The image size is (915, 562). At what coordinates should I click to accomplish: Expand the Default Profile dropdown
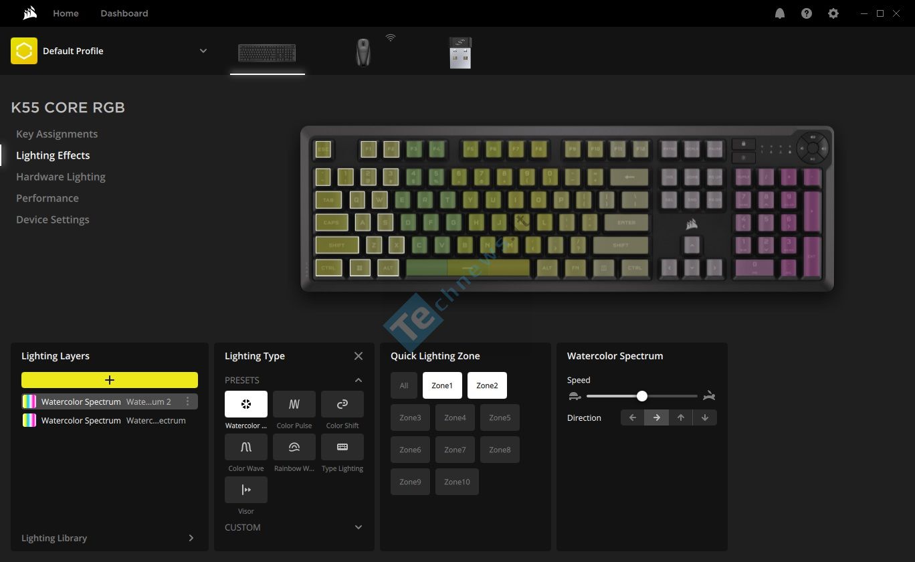(x=203, y=51)
